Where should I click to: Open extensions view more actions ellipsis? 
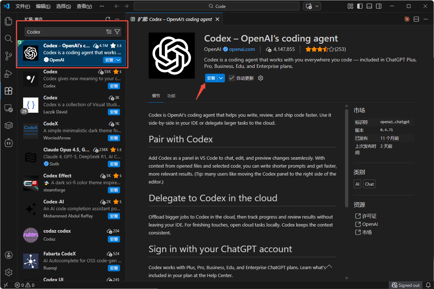click(x=117, y=19)
